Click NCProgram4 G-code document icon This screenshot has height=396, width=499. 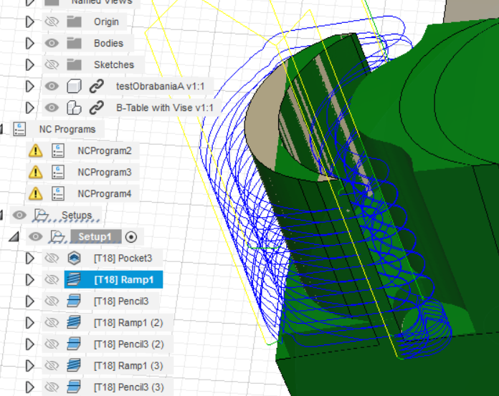58,193
